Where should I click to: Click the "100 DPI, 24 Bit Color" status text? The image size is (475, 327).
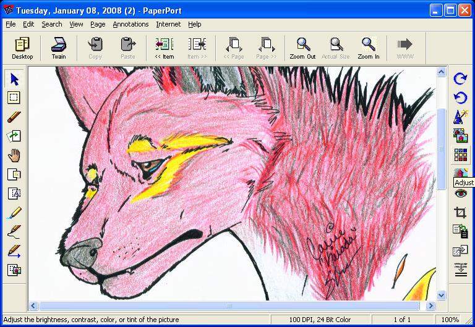pyautogui.click(x=320, y=320)
